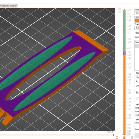Click the 5,00 tick on the layer ruler
The image size is (139, 139).
(x=129, y=33)
